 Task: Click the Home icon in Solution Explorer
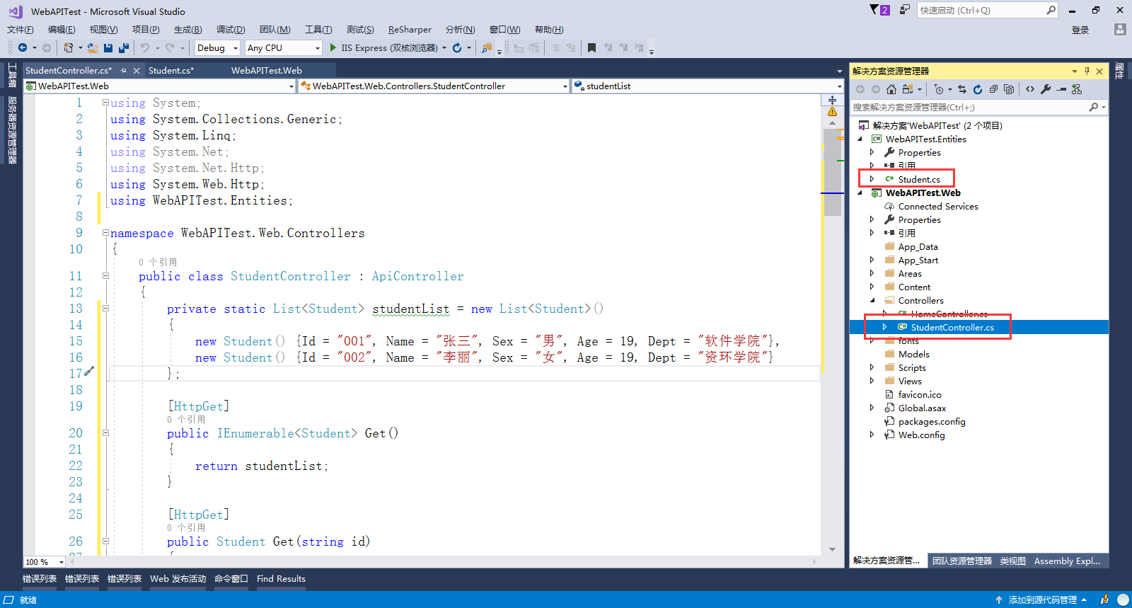point(891,89)
